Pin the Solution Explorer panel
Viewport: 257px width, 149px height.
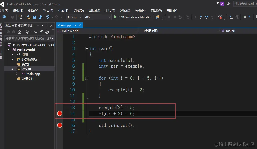(47, 25)
